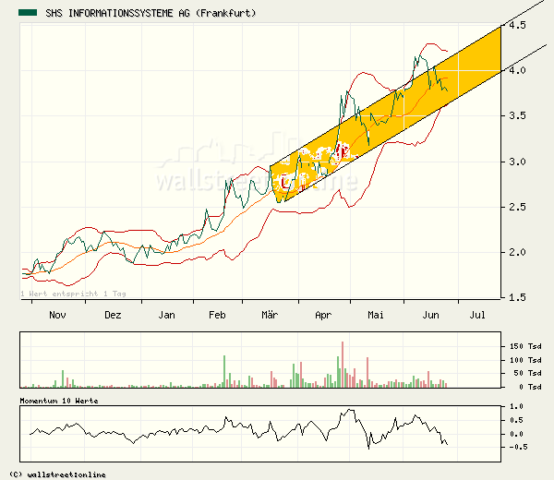
Task: Click the tallest red volume bar in April
Action: pos(343,365)
